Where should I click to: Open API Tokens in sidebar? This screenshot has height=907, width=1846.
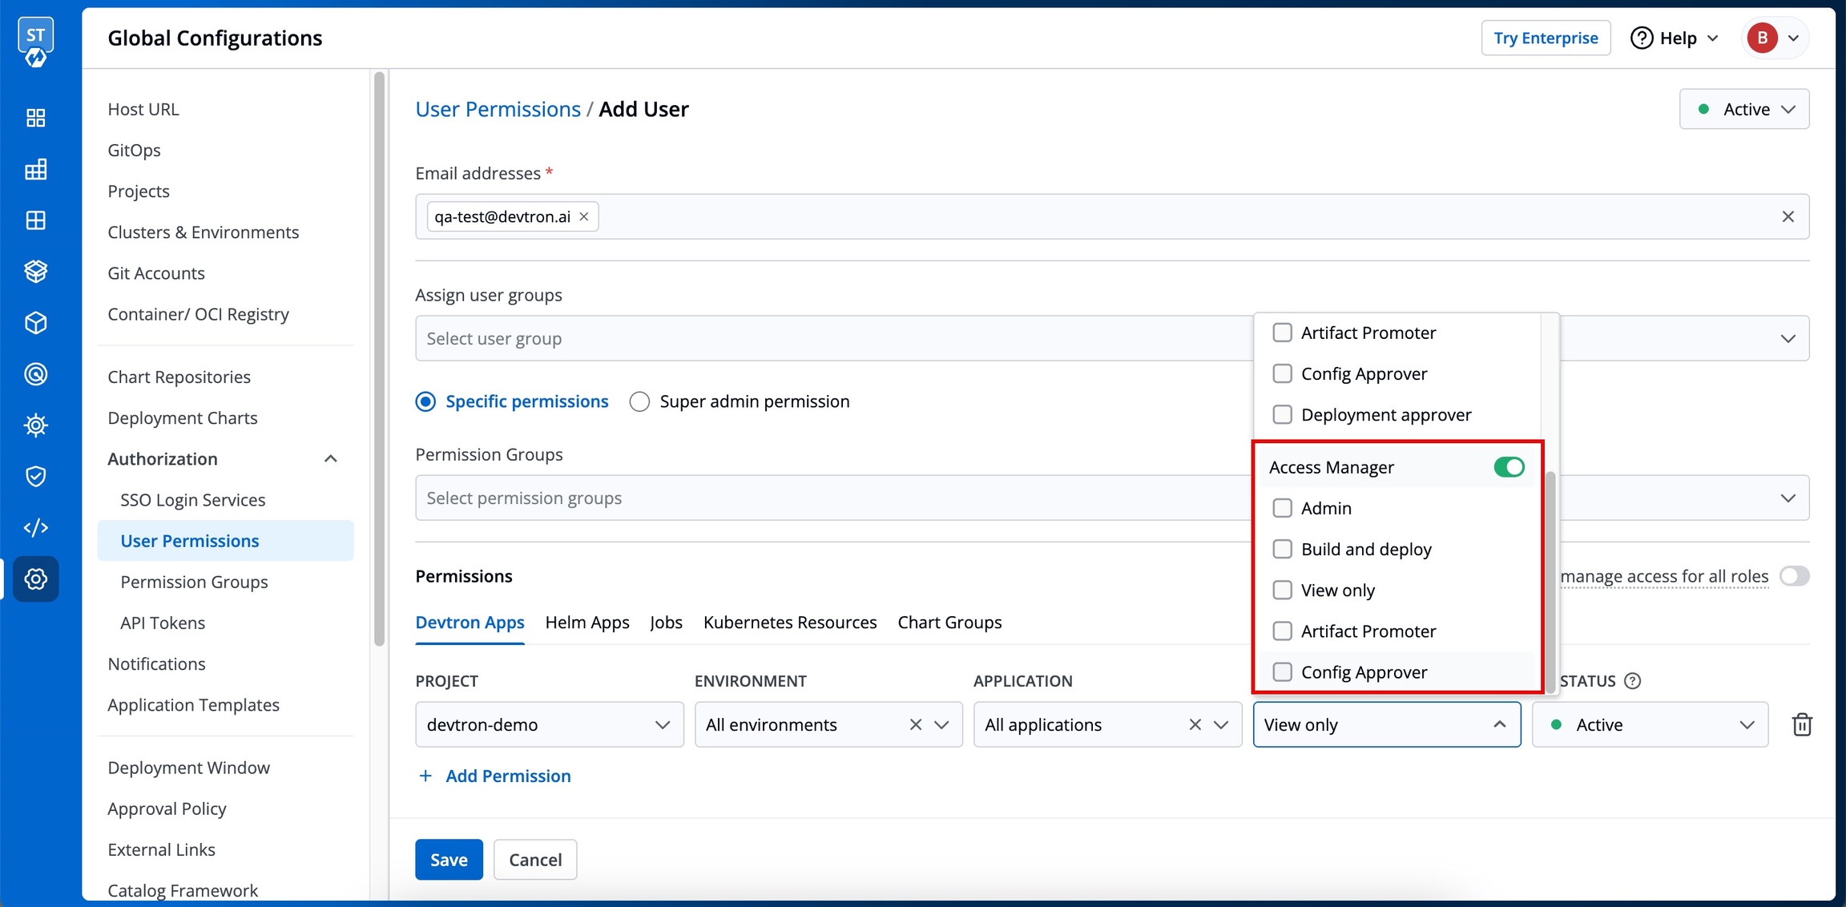click(163, 623)
